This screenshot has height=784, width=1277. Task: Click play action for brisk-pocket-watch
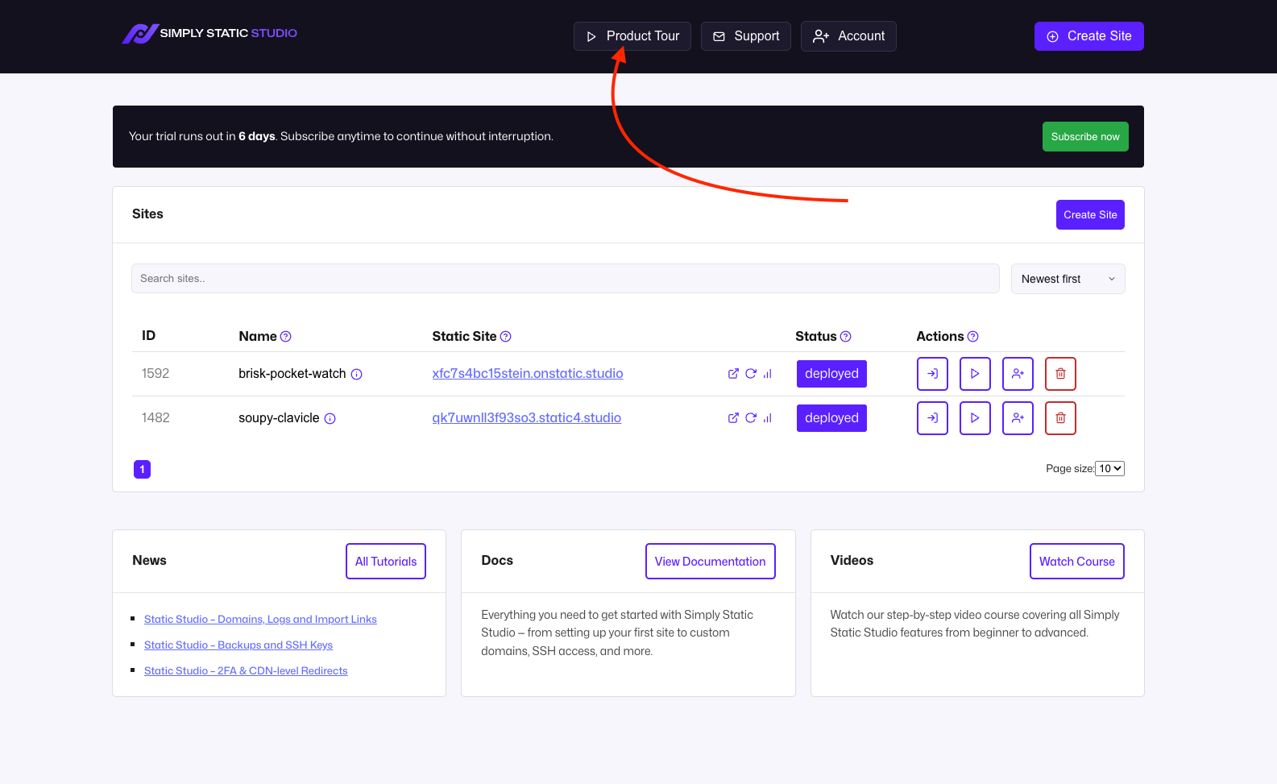975,374
